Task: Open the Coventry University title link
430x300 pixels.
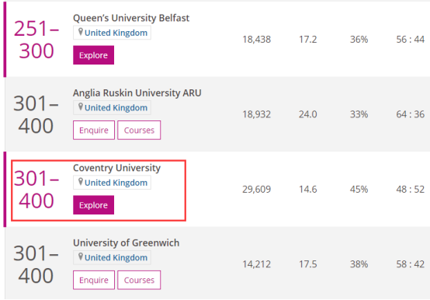Action: tap(117, 168)
